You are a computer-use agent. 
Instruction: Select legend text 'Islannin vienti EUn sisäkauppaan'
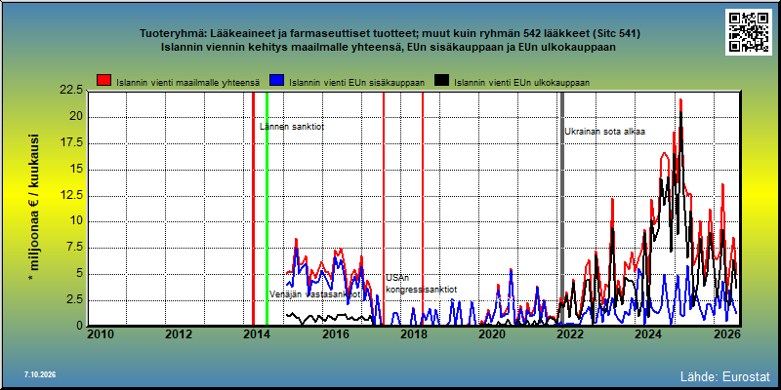pos(356,83)
